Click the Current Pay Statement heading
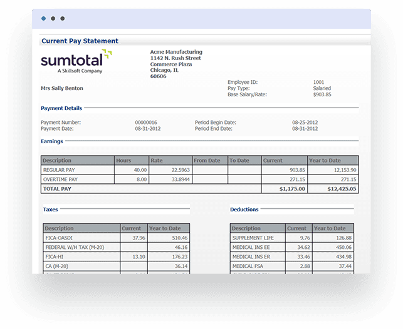Viewport: 403px width, 329px height. [80, 41]
